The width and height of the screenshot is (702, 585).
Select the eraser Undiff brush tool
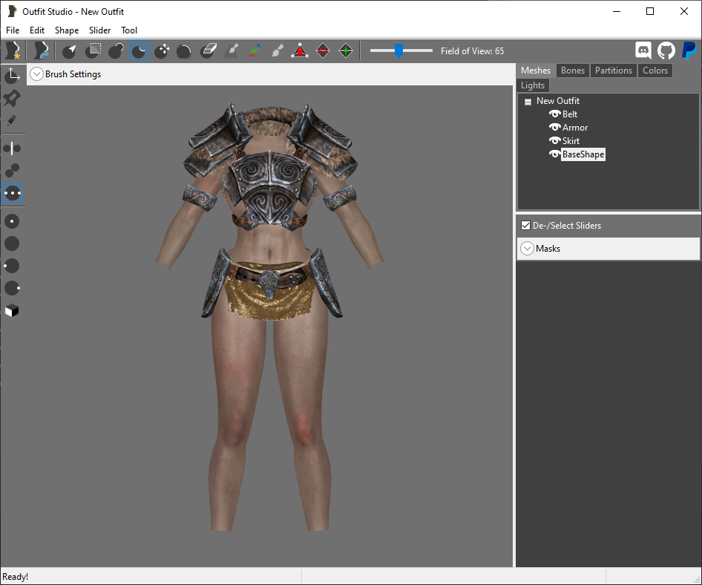click(x=208, y=50)
